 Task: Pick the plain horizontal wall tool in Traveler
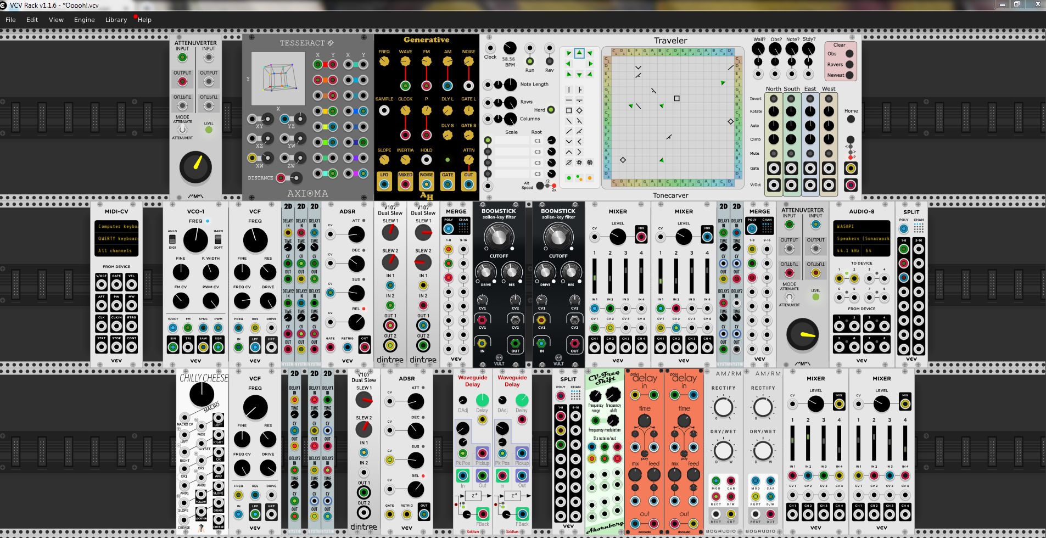[x=569, y=100]
